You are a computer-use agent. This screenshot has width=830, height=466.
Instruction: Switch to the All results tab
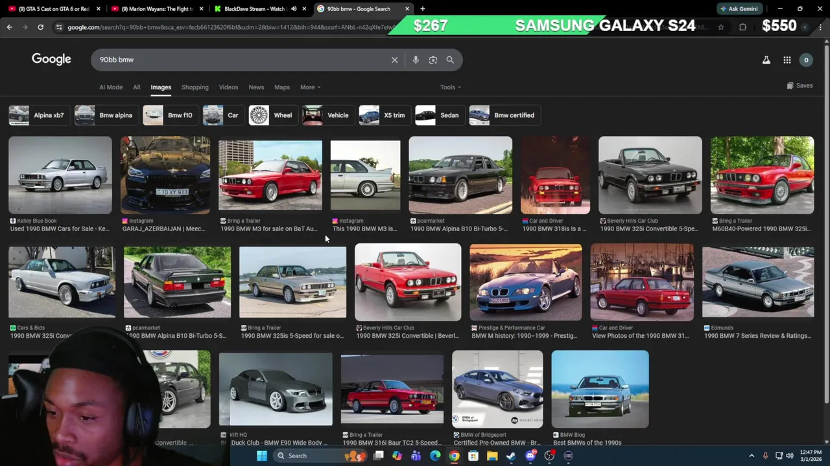136,87
